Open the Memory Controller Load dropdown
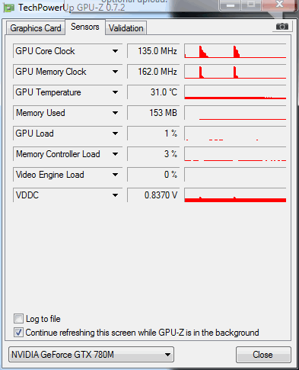 [115, 154]
